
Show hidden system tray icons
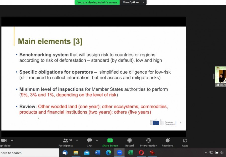point(206,152)
